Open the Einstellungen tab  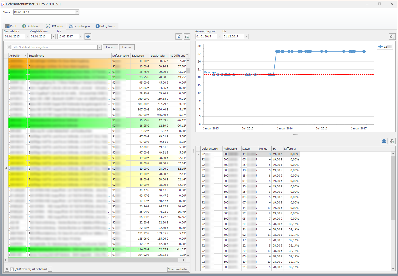(79, 26)
